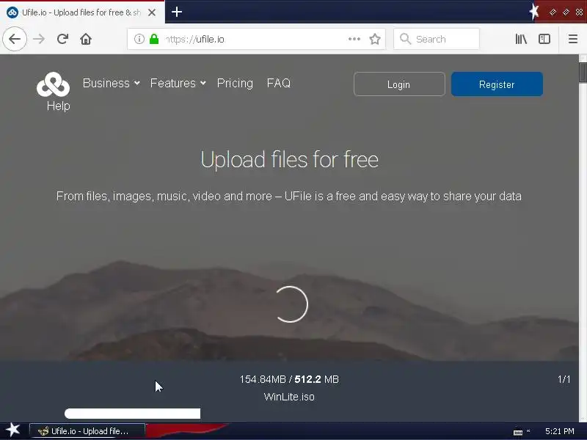Click the magnifier icon in the Search box

[405, 39]
